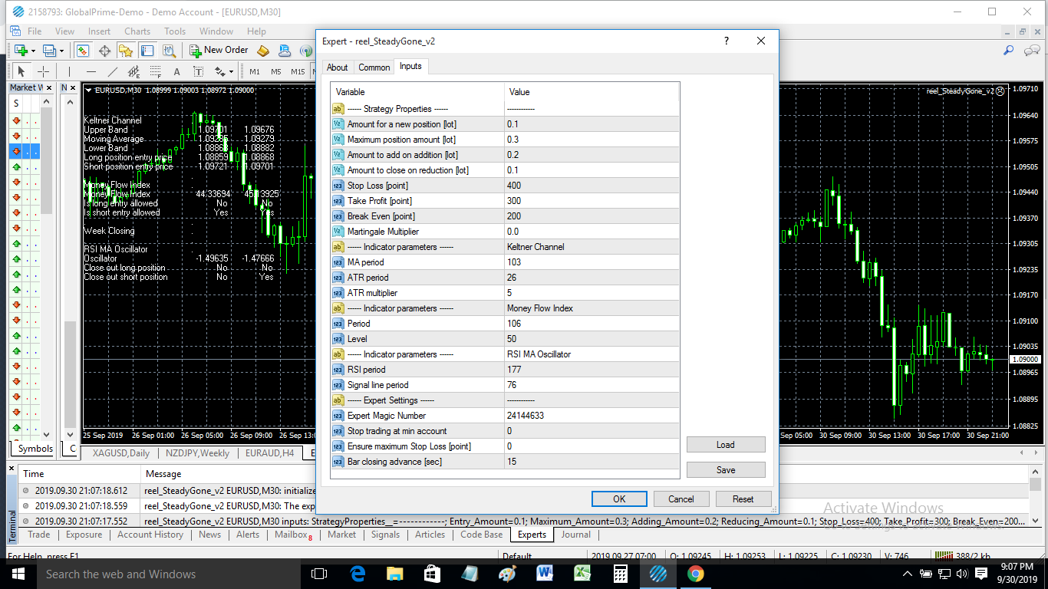Click the Save button
This screenshot has width=1048, height=589.
click(x=726, y=470)
